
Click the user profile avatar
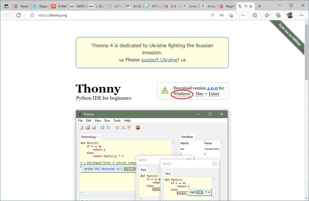click(x=290, y=15)
